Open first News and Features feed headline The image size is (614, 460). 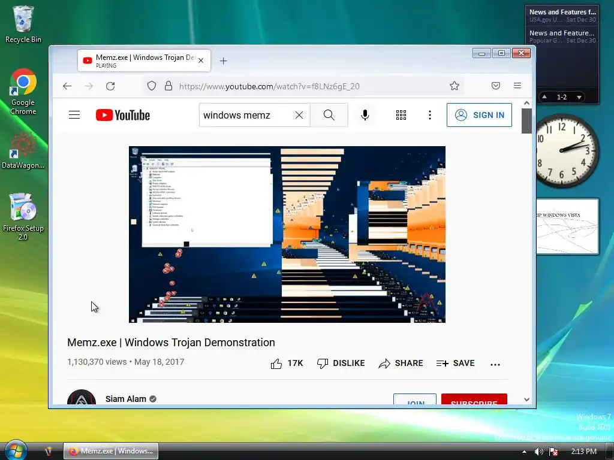562,12
